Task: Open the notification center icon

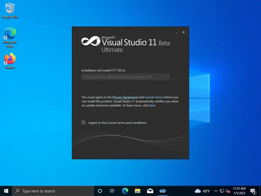Action: click(x=253, y=191)
